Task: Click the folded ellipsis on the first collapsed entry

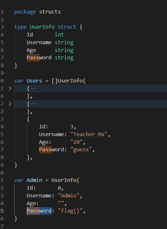Action: (x=34, y=88)
